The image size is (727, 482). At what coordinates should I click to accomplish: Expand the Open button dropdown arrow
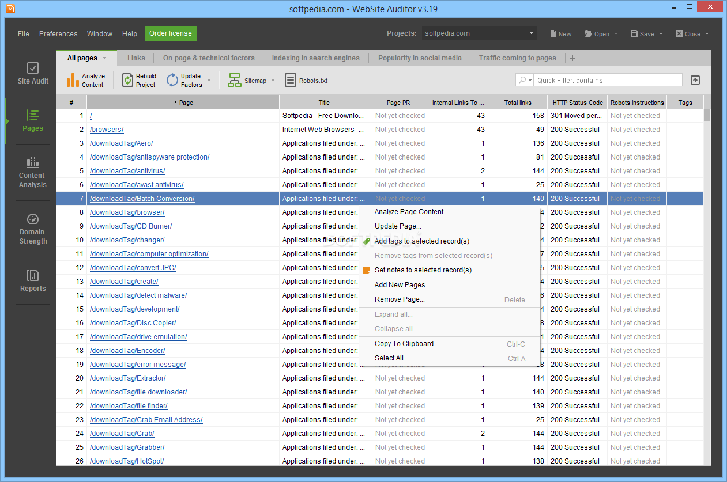(x=616, y=34)
